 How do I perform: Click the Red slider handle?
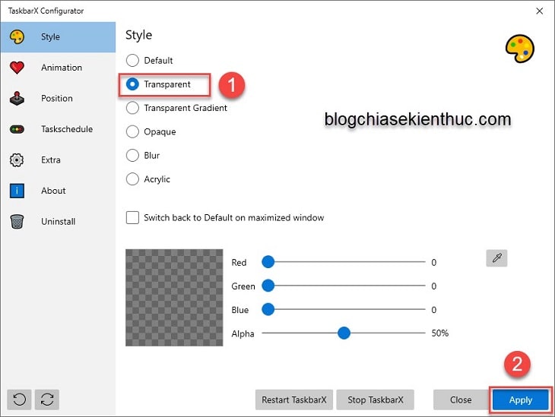268,262
